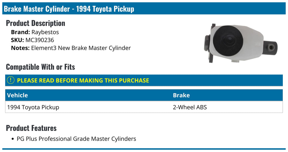The image size is (288, 152).
Task: Click the PG Plus Professional Grade bullet text
Action: tap(76, 139)
